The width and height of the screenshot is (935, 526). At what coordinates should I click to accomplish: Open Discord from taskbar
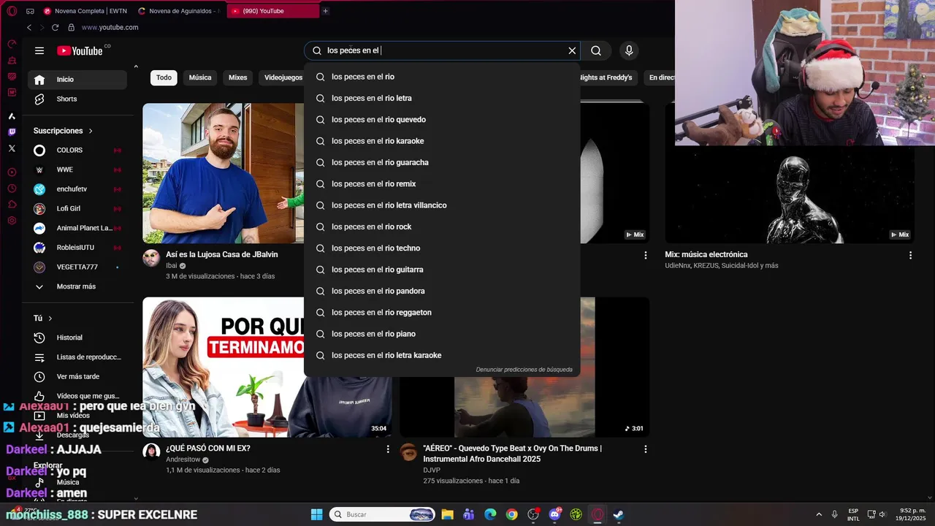pos(554,514)
